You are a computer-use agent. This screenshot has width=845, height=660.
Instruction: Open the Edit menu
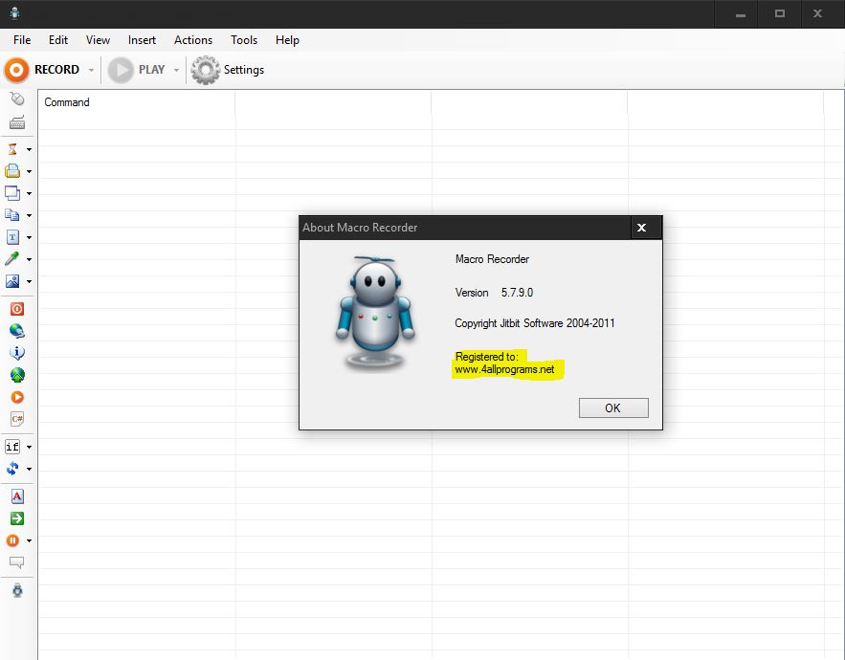coord(58,40)
